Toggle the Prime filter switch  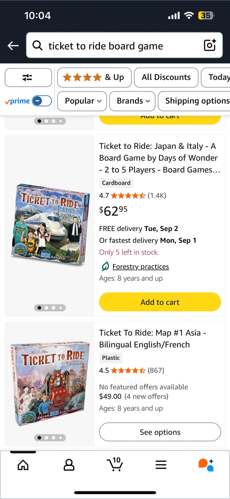(42, 101)
